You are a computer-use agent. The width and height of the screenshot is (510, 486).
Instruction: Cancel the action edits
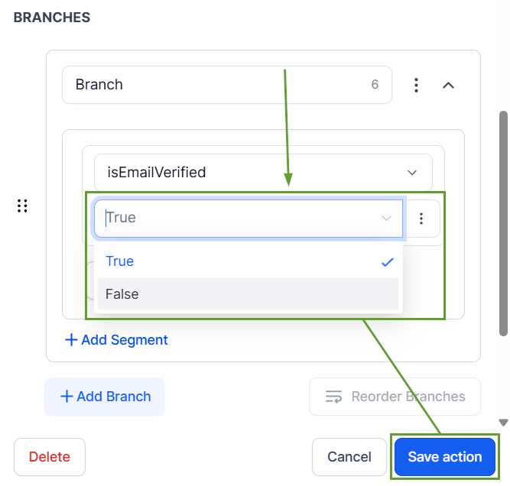click(x=349, y=457)
